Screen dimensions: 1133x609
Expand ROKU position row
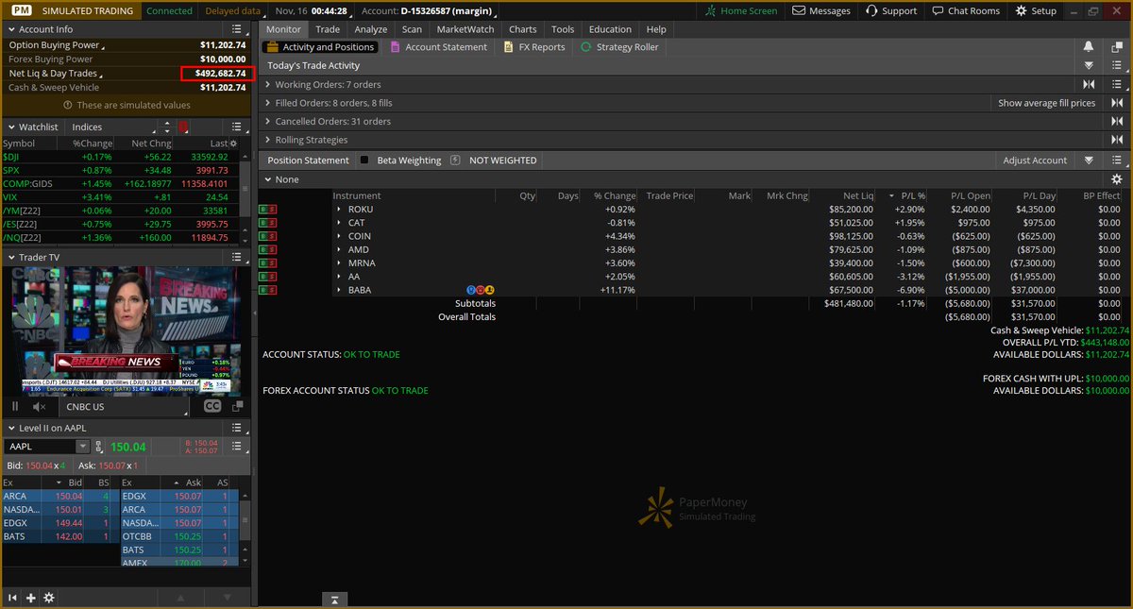click(339, 209)
